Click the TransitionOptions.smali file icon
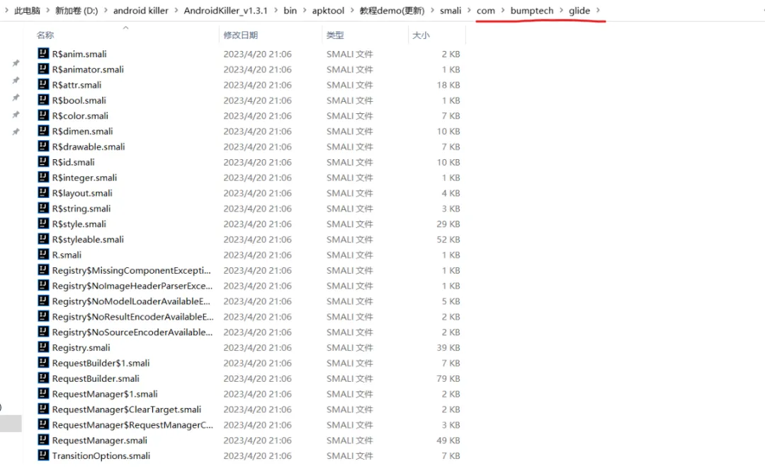Image resolution: width=765 pixels, height=471 pixels. [43, 455]
